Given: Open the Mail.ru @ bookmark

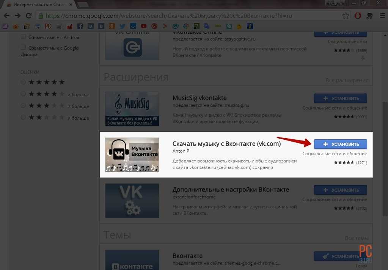Looking at the screenshot, I should click(176, 26).
